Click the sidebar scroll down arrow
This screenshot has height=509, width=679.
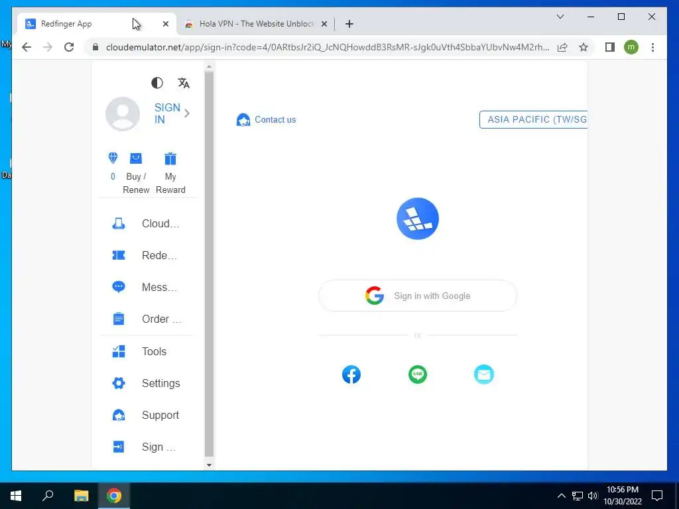tap(209, 465)
